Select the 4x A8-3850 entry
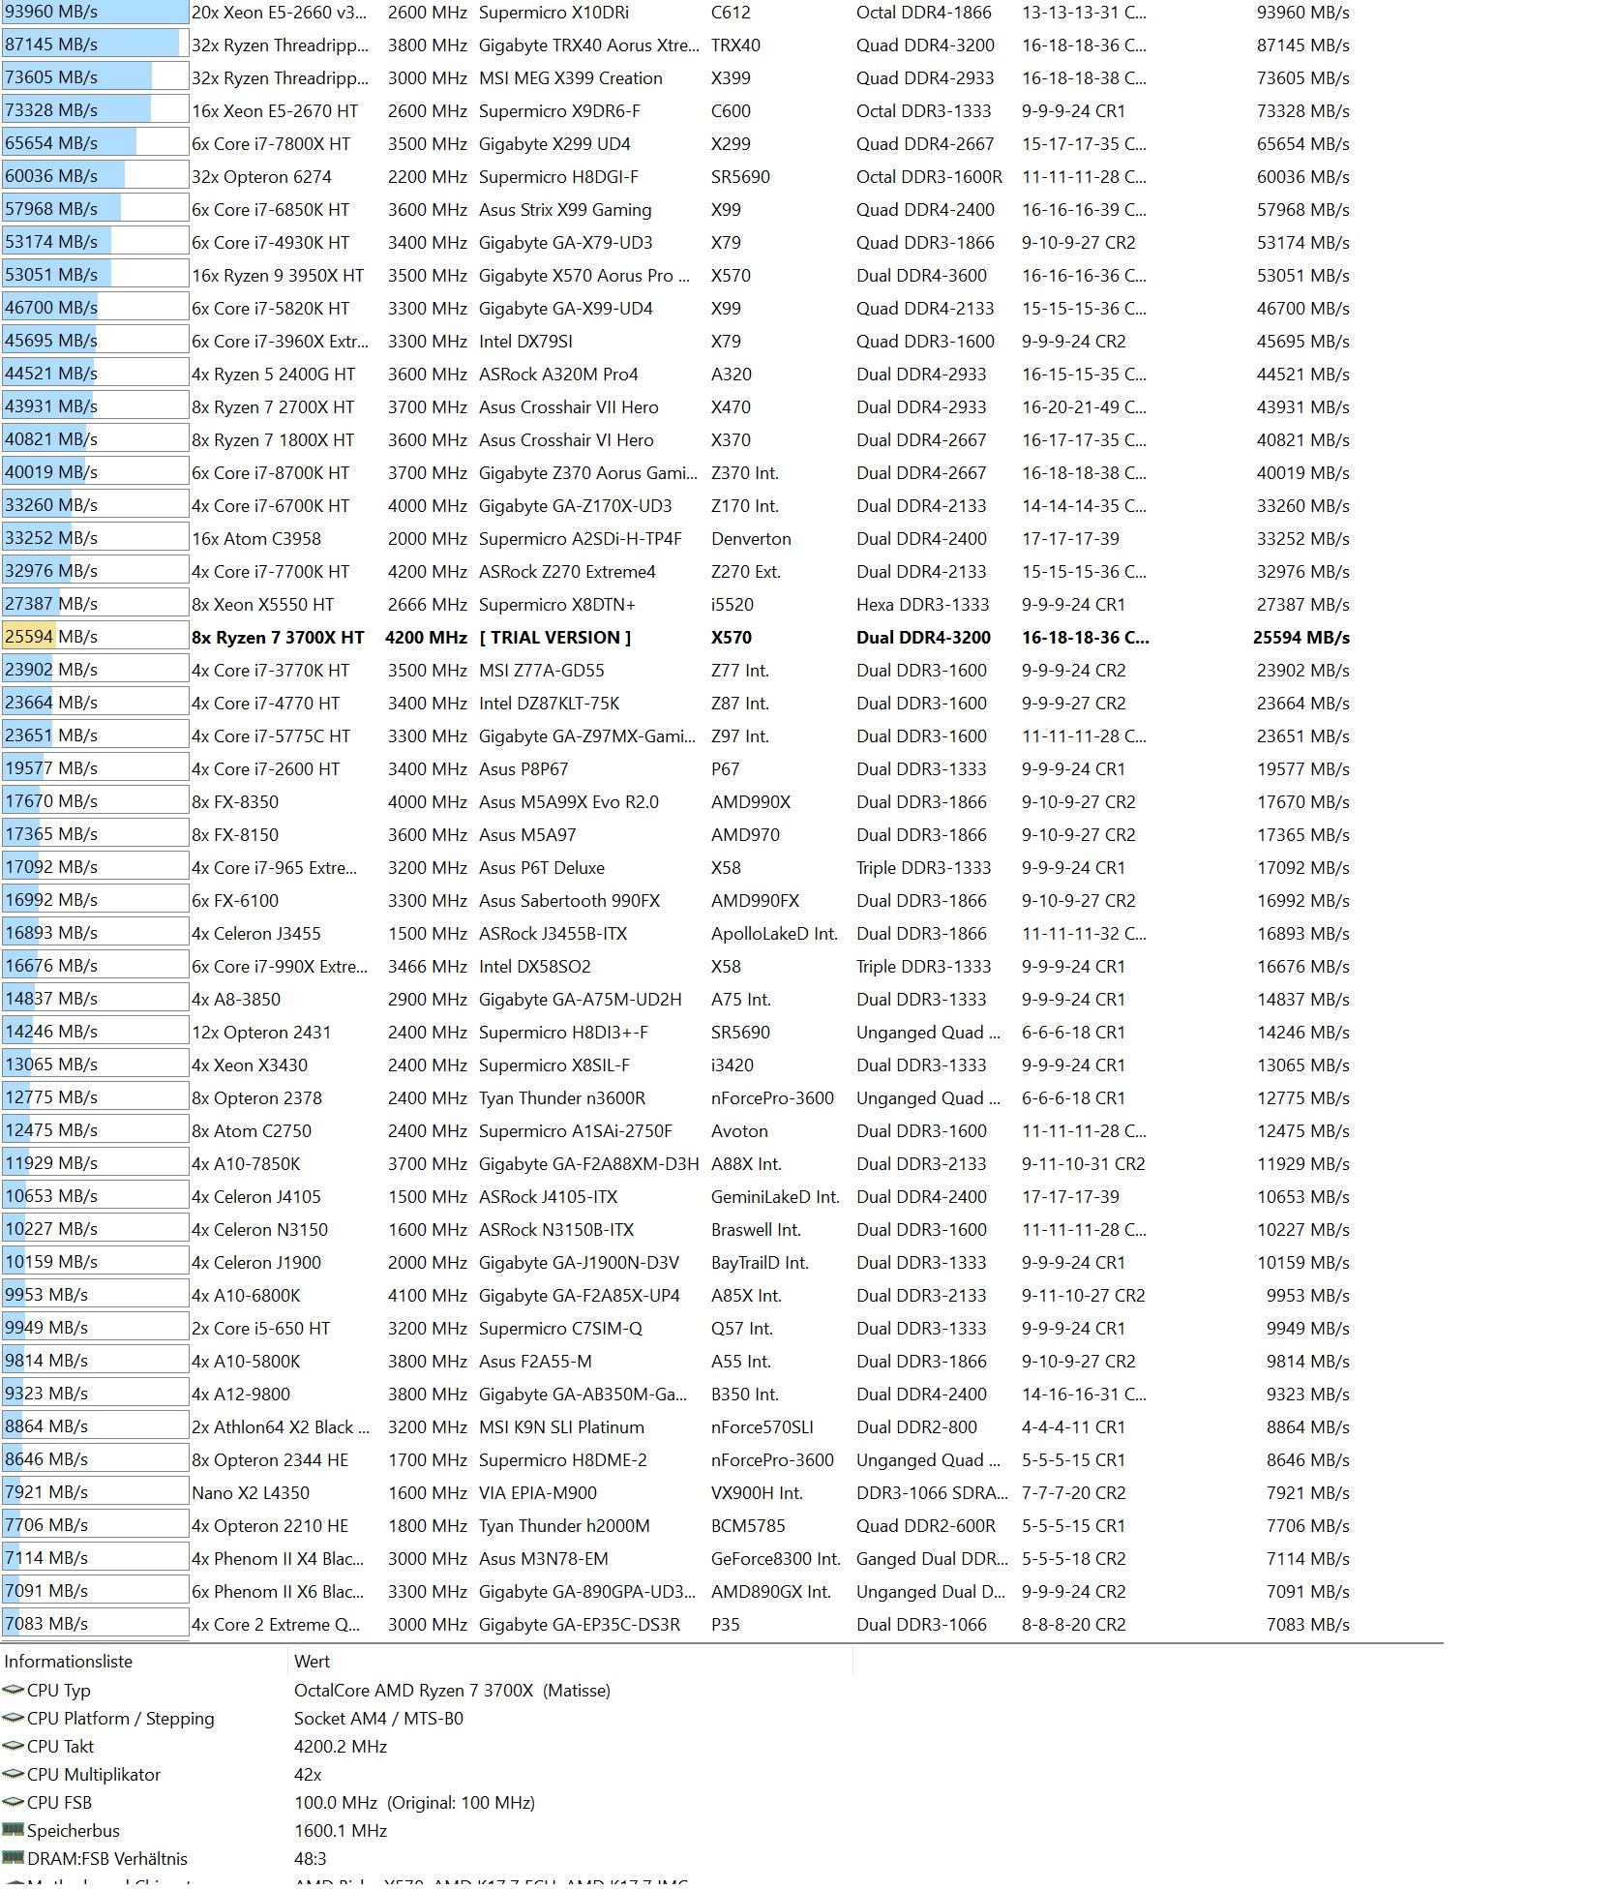1615x1890 pixels. coord(236,999)
